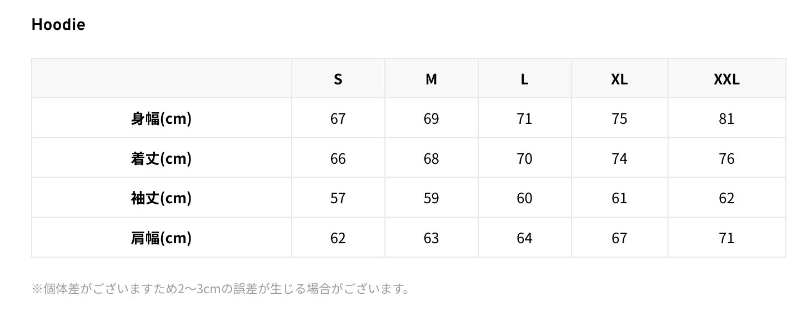
Task: Click the XL column header
Action: (x=619, y=79)
